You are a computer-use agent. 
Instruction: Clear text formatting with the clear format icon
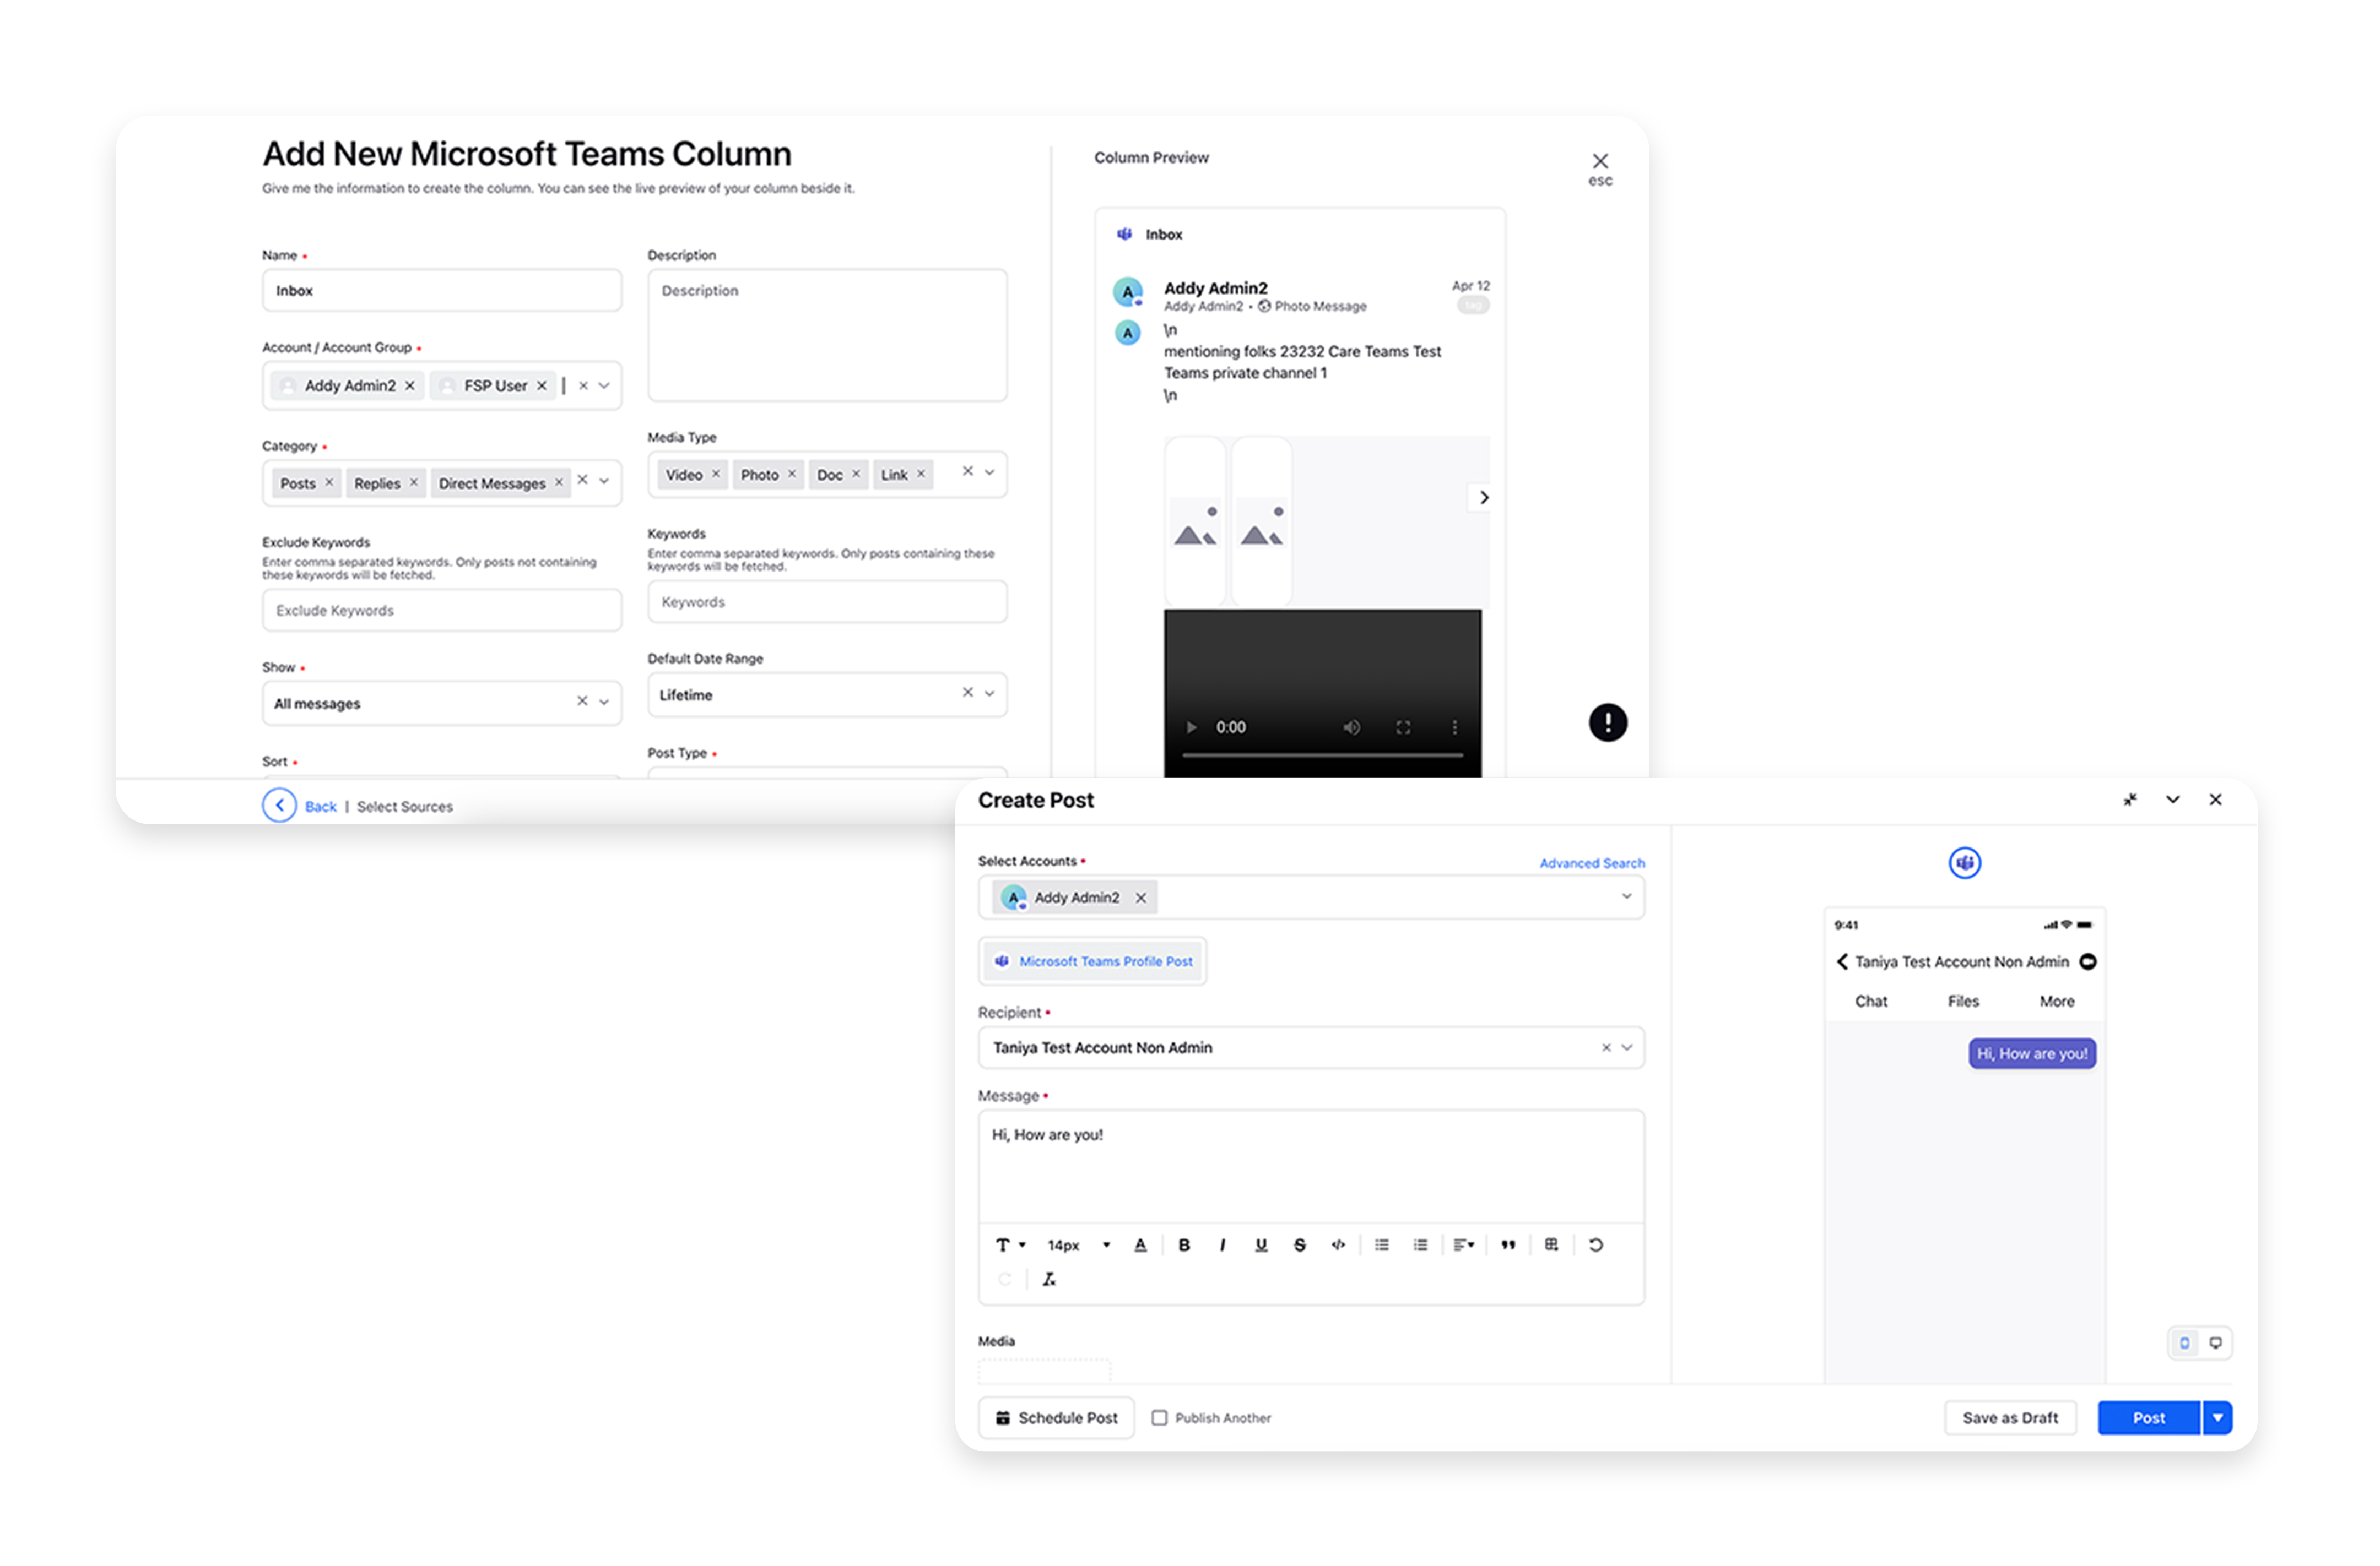point(1048,1279)
